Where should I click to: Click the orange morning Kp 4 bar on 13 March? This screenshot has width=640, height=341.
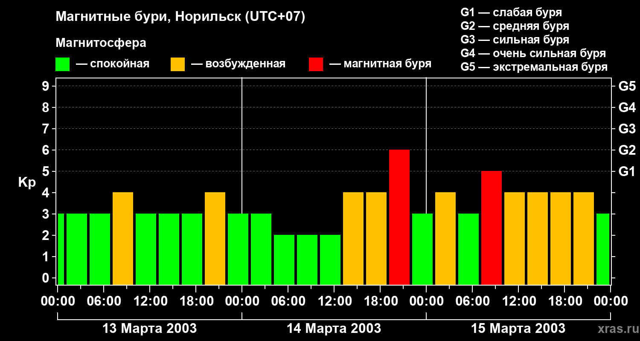[123, 239]
